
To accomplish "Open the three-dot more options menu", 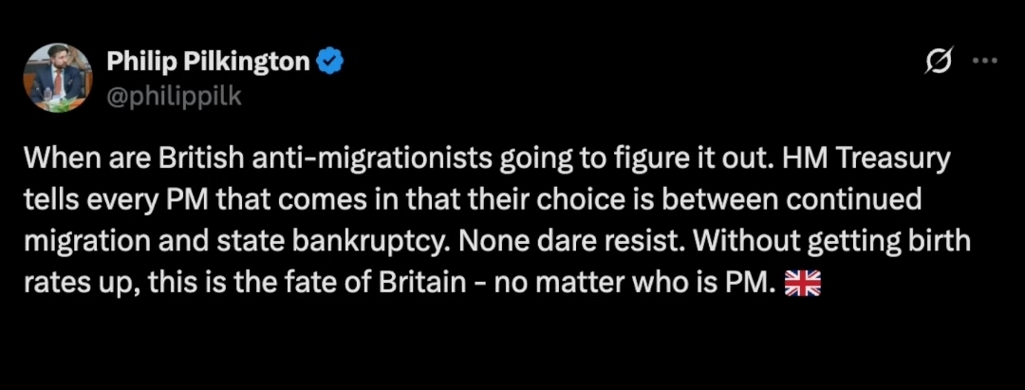I will click(985, 61).
